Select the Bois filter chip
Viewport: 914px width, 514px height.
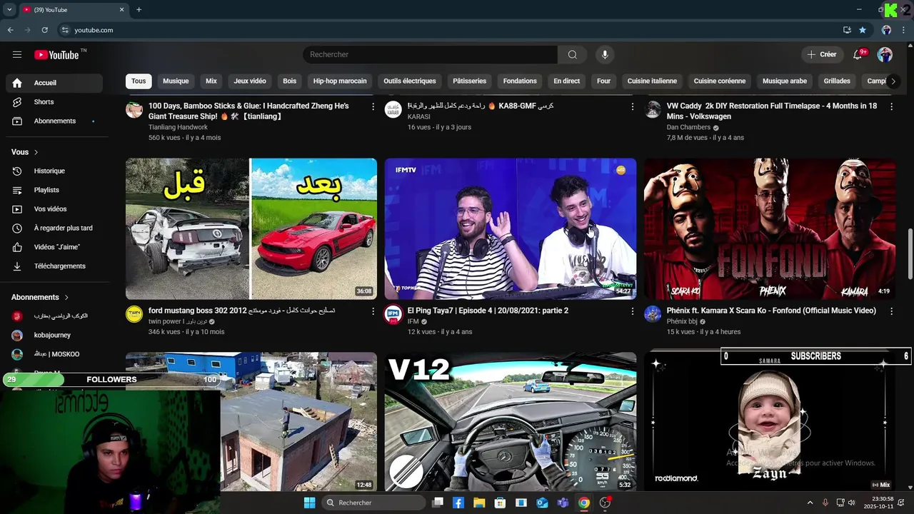pyautogui.click(x=289, y=81)
